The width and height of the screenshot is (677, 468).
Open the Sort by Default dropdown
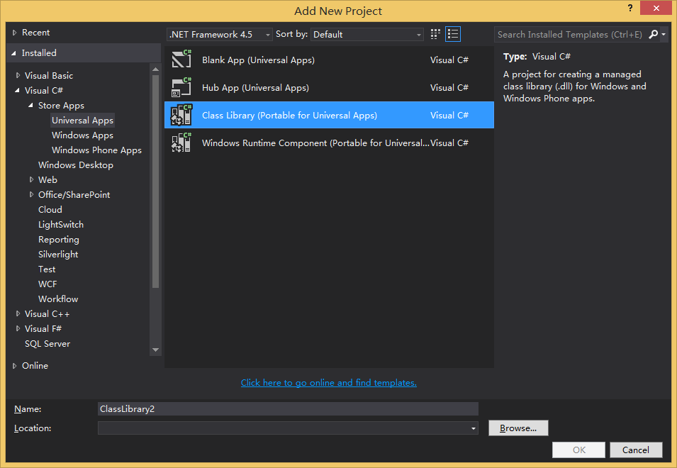point(367,35)
